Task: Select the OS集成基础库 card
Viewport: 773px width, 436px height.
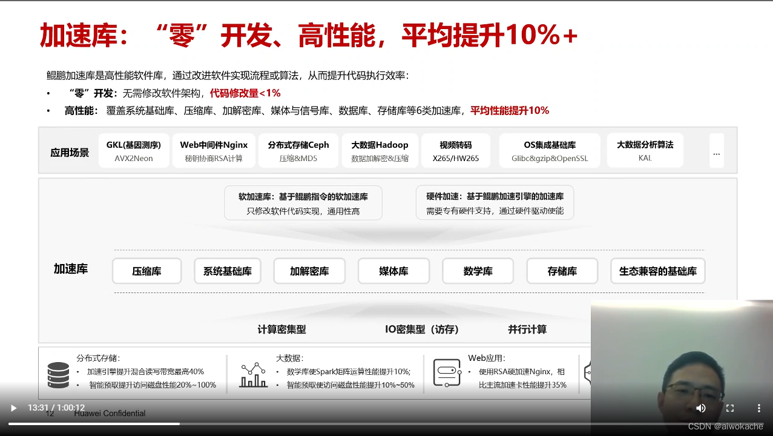Action: point(550,151)
